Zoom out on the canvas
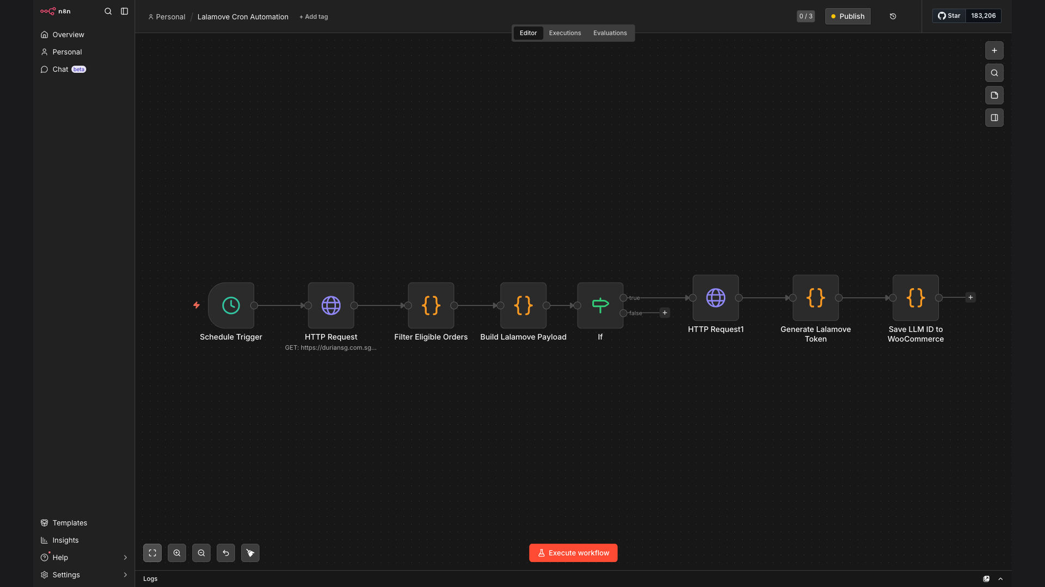 pyautogui.click(x=201, y=553)
